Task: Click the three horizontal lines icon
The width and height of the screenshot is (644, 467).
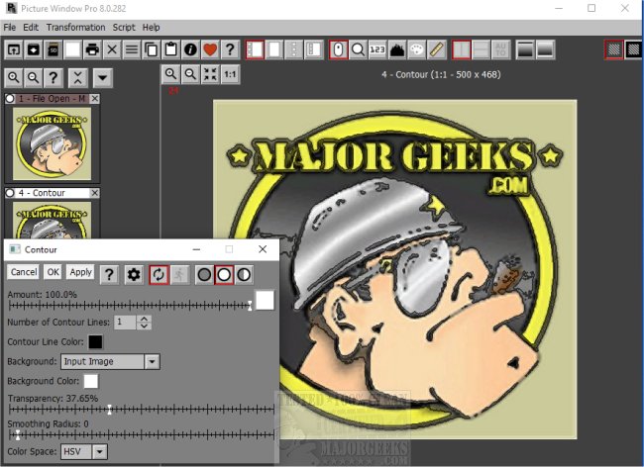Action: coord(132,50)
